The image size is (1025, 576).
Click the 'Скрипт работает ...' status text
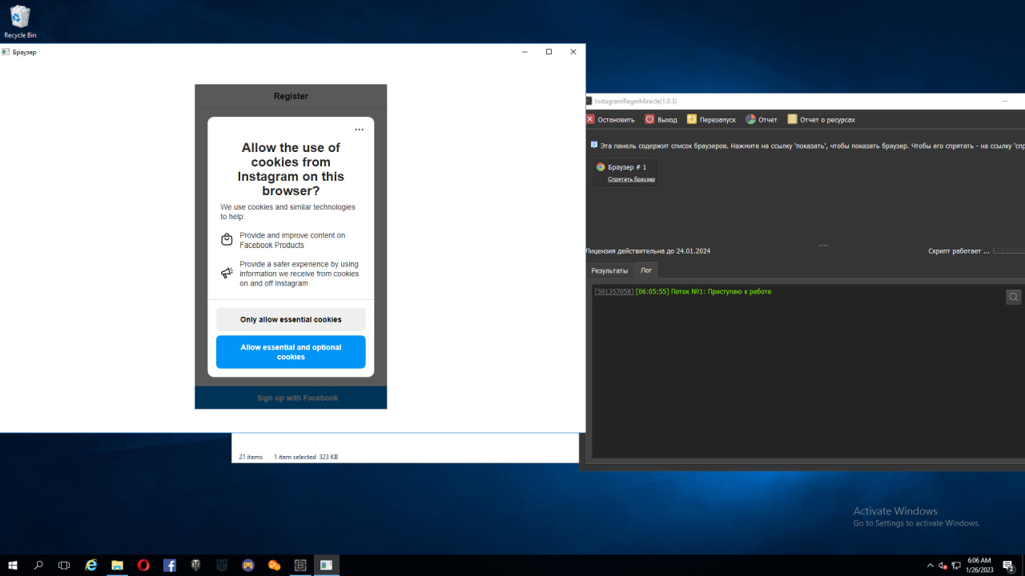point(959,251)
